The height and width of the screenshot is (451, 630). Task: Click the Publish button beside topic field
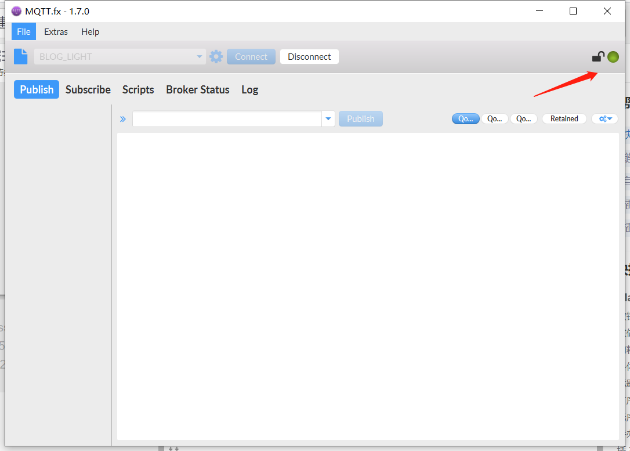pyautogui.click(x=361, y=119)
